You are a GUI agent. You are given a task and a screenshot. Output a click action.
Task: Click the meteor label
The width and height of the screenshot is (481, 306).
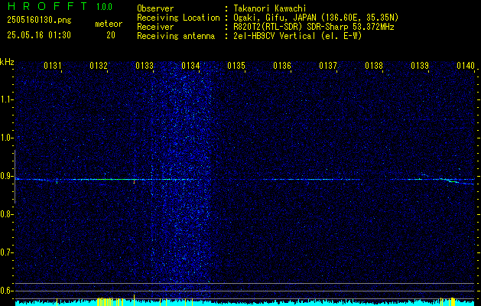click(x=109, y=24)
